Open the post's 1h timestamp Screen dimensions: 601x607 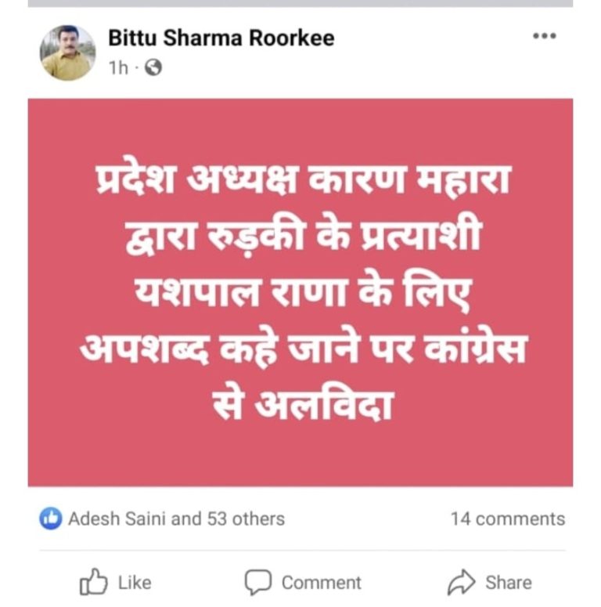pos(118,68)
